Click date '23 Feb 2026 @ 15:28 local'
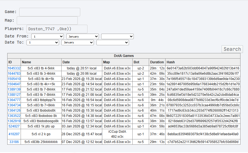This screenshot has width=248, height=153. (x=82, y=79)
